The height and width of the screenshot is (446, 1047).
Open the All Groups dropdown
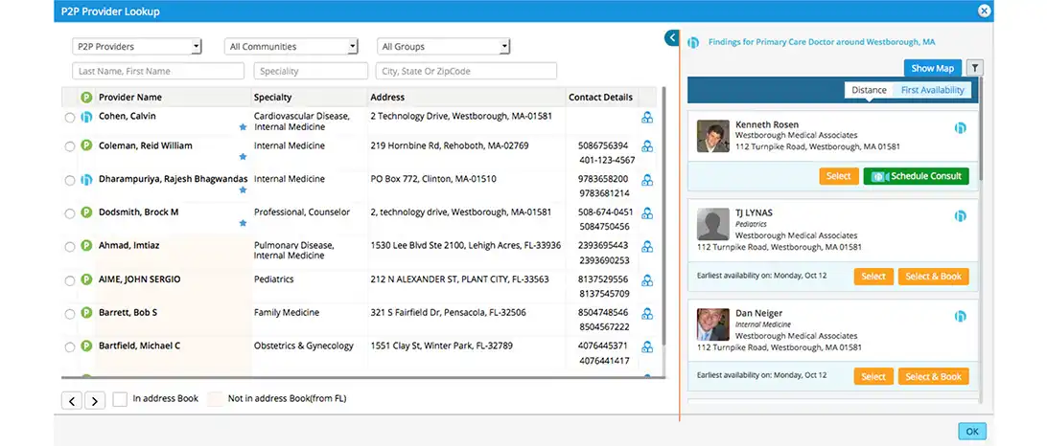coord(445,46)
